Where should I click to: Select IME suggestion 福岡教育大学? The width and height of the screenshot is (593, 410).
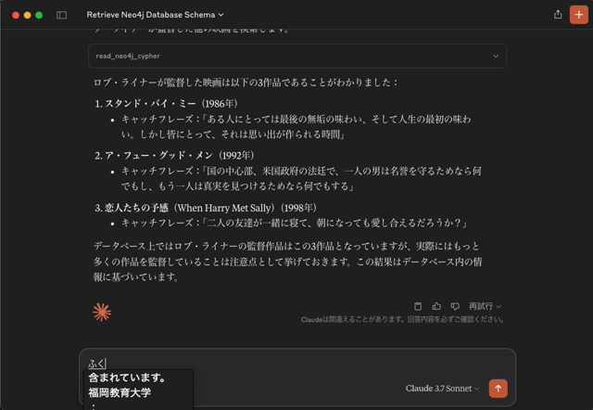pos(120,392)
